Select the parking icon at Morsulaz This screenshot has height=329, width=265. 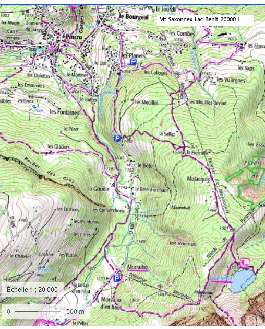pyautogui.click(x=117, y=279)
